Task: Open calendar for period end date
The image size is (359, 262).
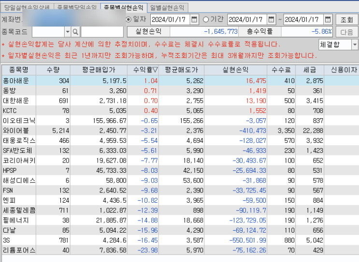Action: (x=328, y=19)
